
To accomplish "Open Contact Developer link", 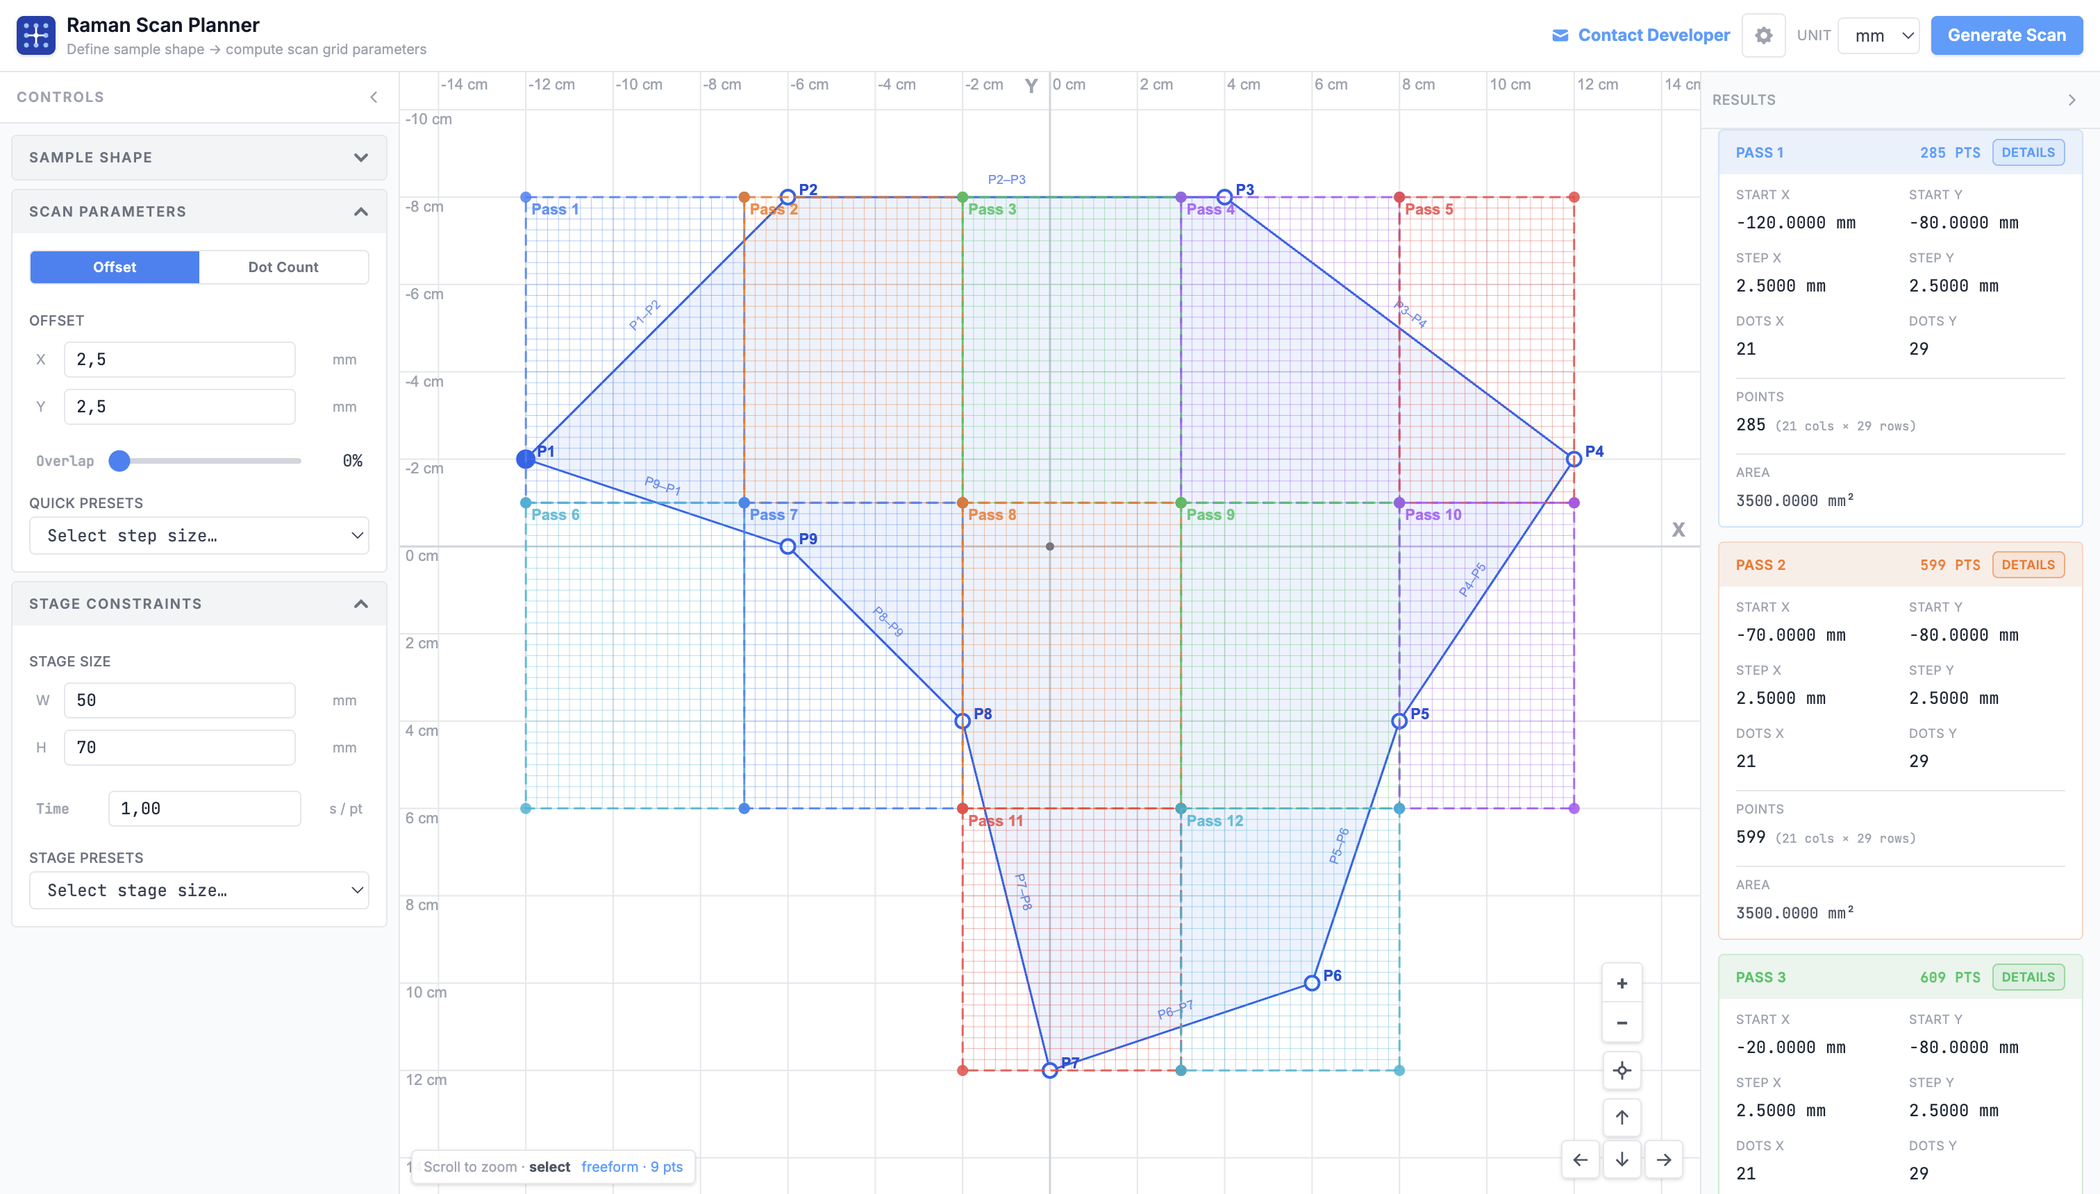I will click(1640, 35).
